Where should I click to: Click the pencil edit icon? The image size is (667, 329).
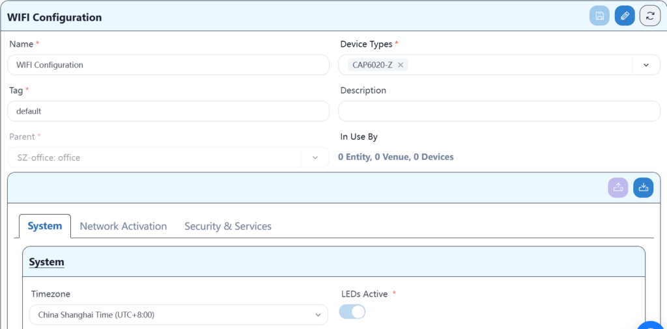[x=625, y=16]
